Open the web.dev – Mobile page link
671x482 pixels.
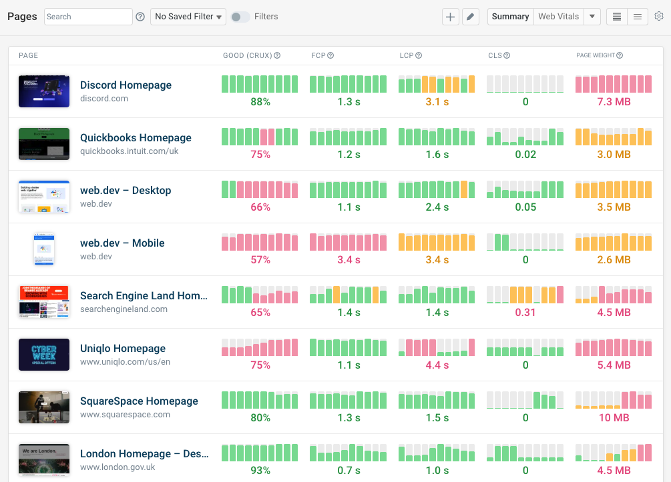click(x=122, y=243)
